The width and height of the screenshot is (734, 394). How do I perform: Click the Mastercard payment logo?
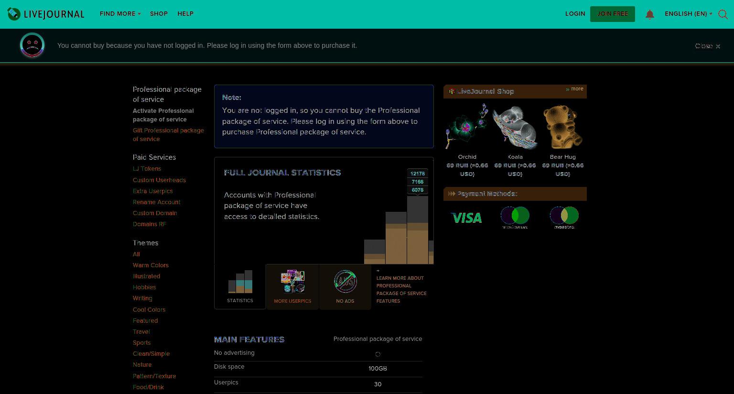point(515,217)
